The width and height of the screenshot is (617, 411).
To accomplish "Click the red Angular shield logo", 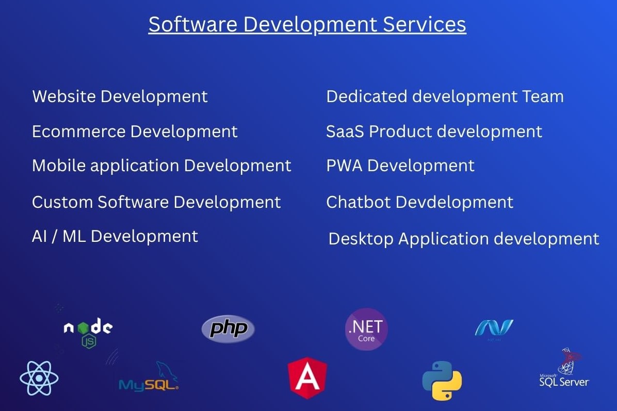I will tap(307, 377).
